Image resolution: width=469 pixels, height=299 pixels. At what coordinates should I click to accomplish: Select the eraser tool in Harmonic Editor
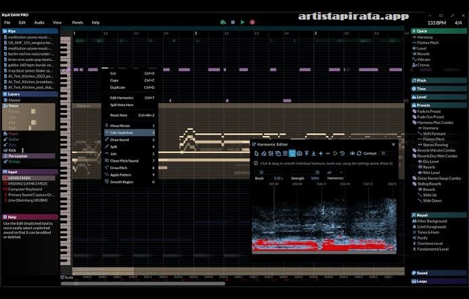[263, 154]
